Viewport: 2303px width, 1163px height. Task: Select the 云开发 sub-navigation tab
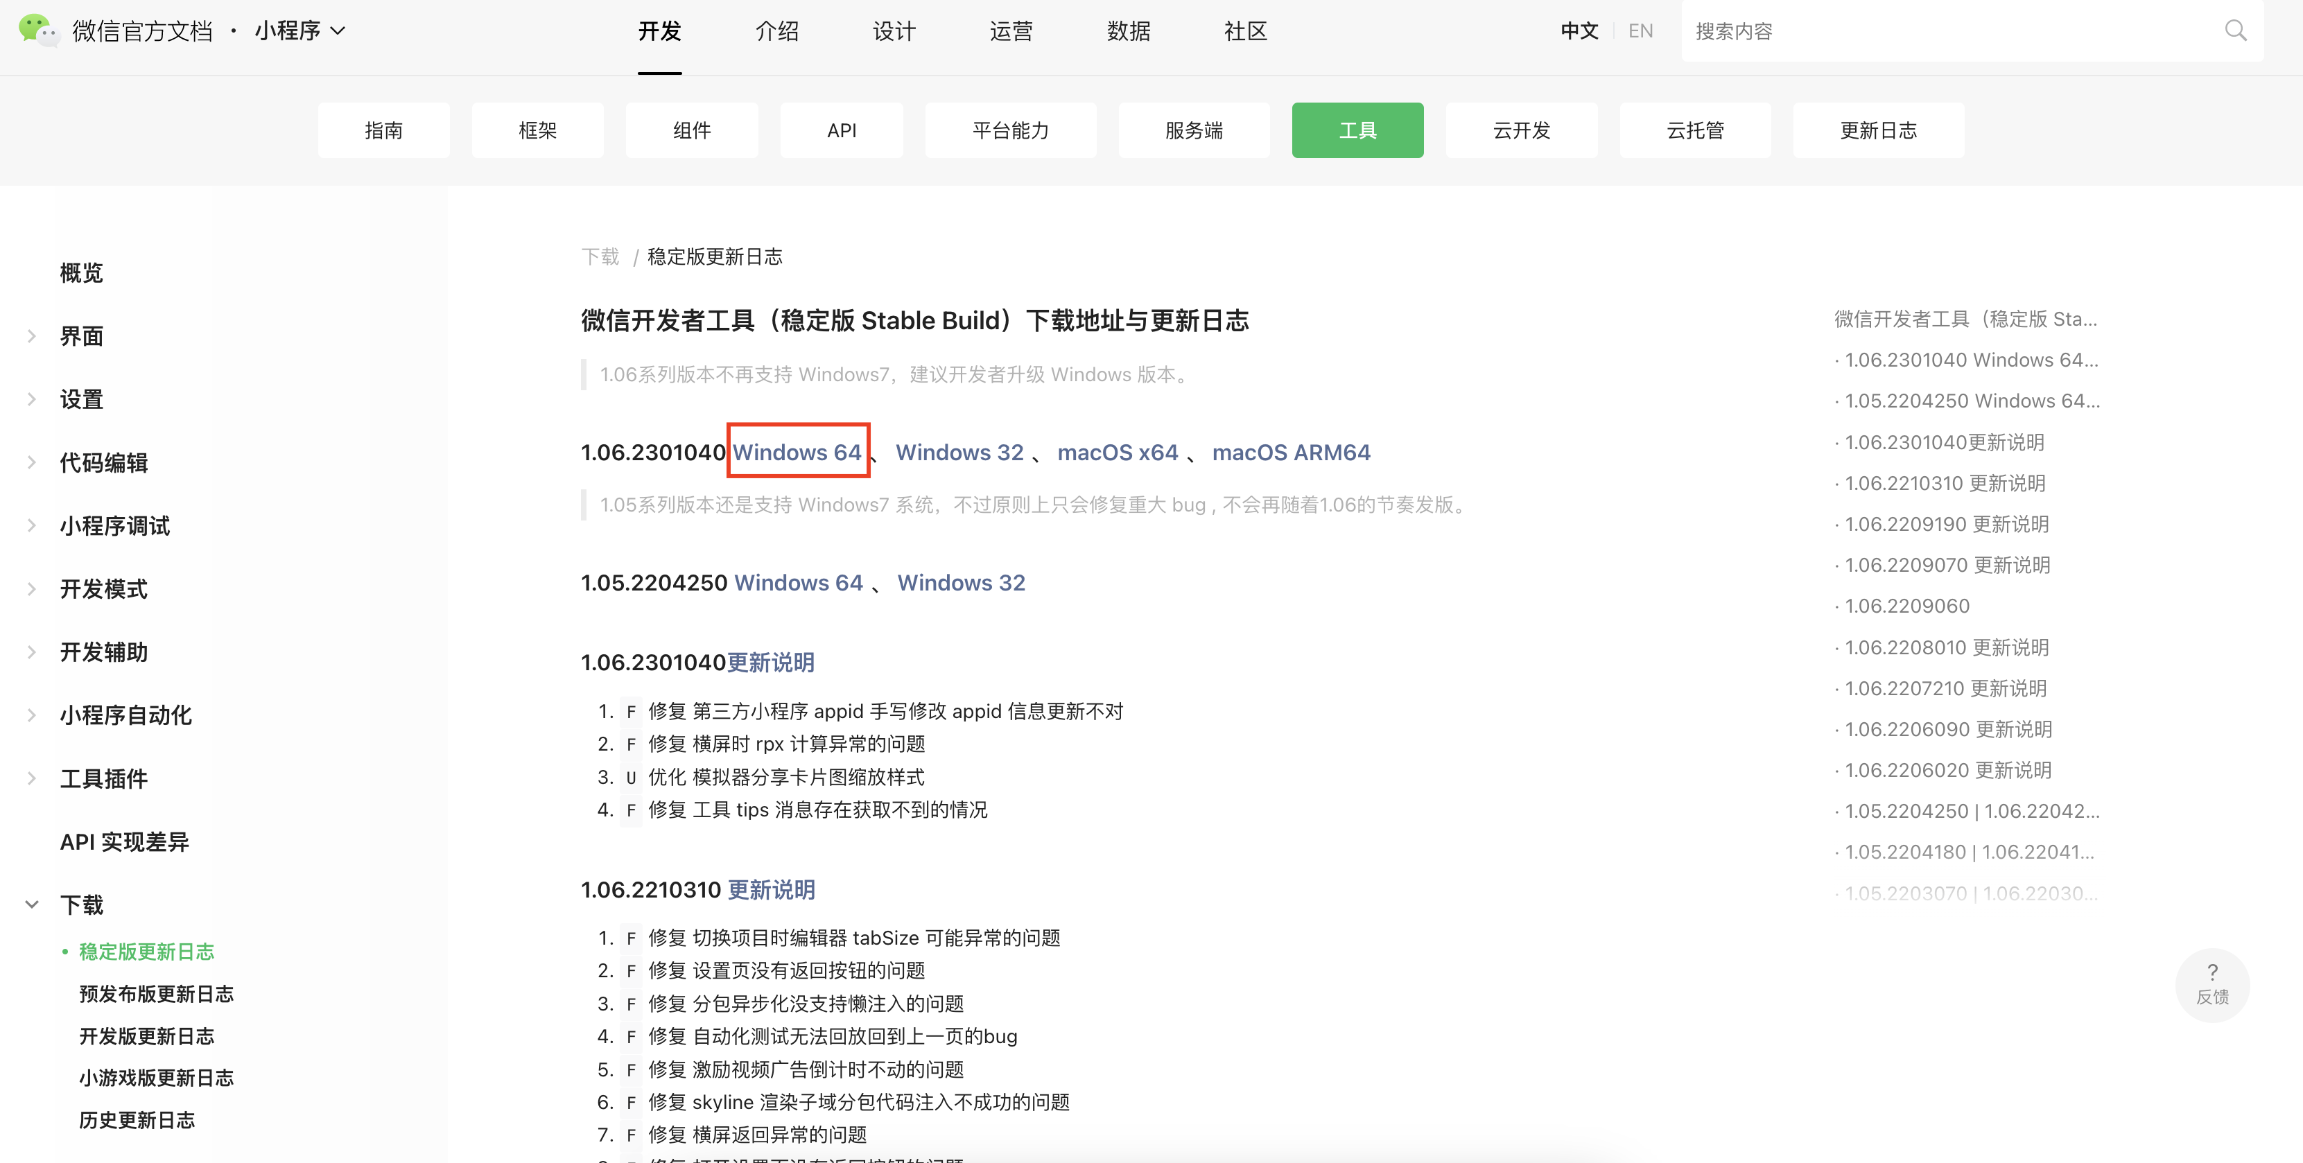pyautogui.click(x=1521, y=130)
